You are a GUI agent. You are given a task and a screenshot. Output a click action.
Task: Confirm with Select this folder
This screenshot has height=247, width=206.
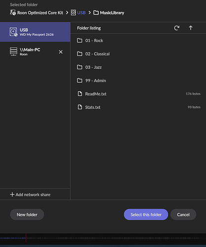146,214
